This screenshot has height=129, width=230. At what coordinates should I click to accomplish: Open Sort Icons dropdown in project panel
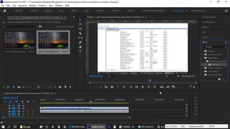point(40,87)
